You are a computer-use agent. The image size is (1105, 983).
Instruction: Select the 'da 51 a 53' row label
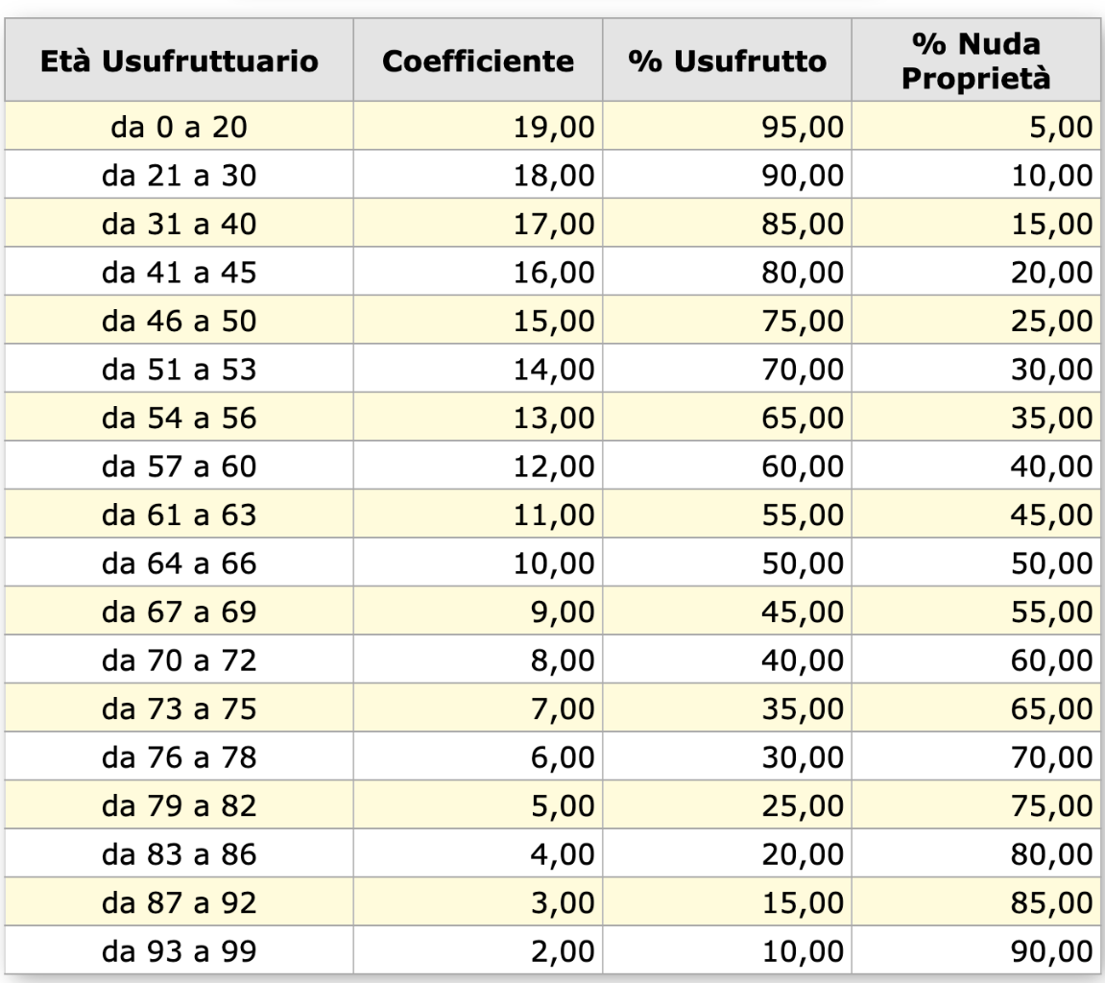(179, 370)
